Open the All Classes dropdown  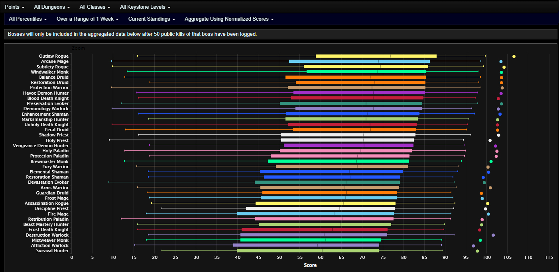coord(94,7)
